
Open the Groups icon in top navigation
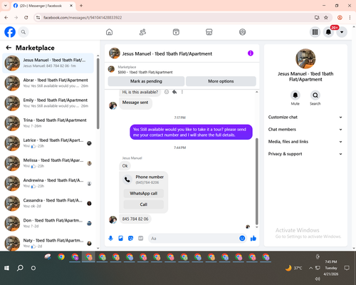242,32
